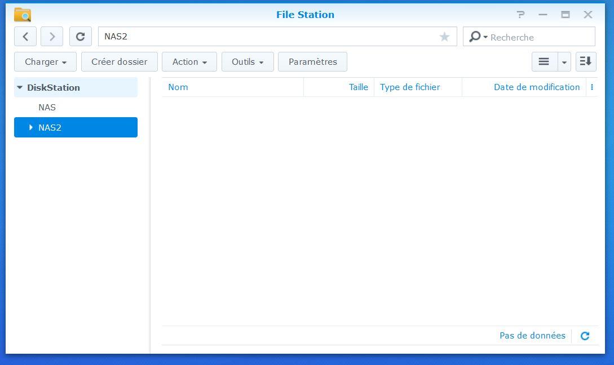Expand the NAS2 folder tree arrow
Image resolution: width=614 pixels, height=365 pixels.
point(30,127)
